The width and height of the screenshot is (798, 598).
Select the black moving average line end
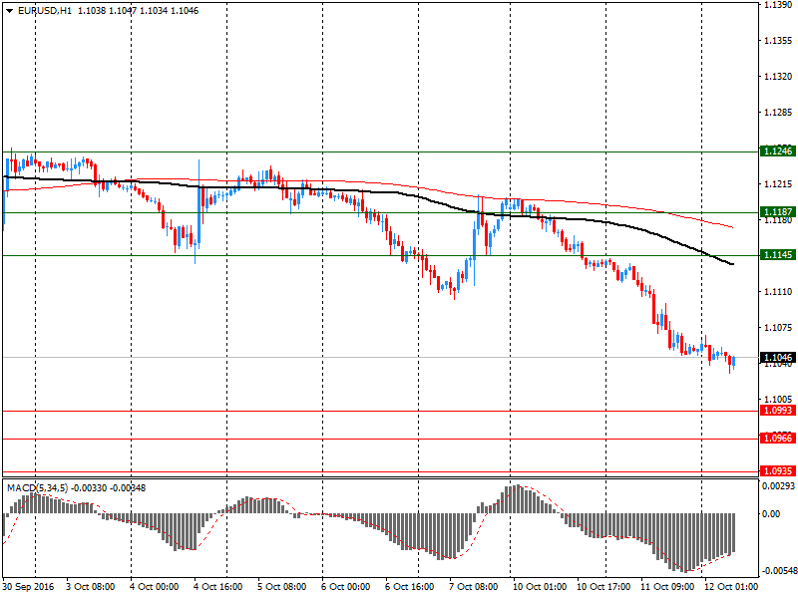click(x=732, y=264)
